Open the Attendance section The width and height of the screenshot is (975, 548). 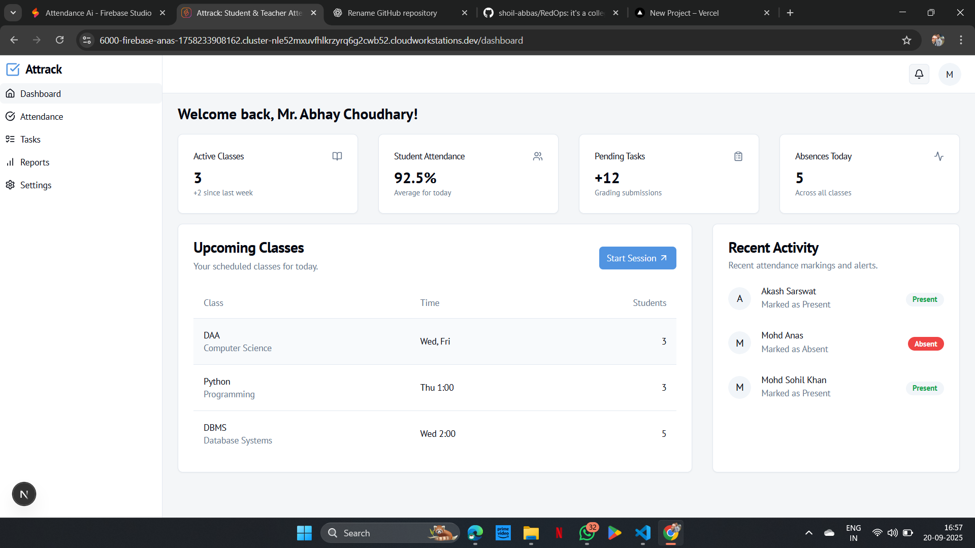42,116
